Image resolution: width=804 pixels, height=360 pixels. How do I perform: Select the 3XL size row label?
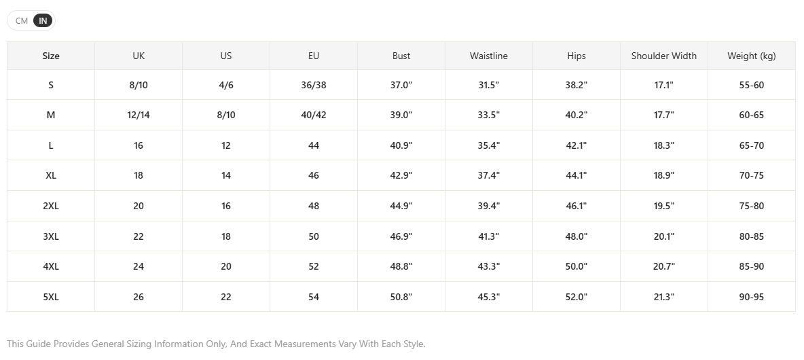pos(51,236)
